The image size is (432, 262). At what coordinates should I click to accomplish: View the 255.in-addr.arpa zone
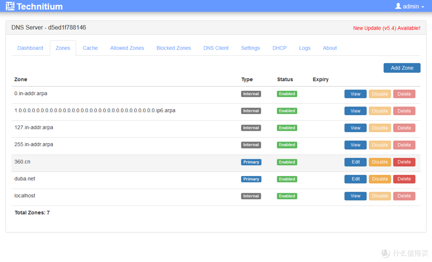click(x=356, y=145)
